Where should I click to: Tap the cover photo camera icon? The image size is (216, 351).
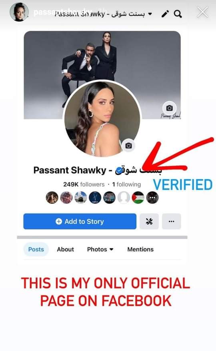pyautogui.click(x=169, y=108)
